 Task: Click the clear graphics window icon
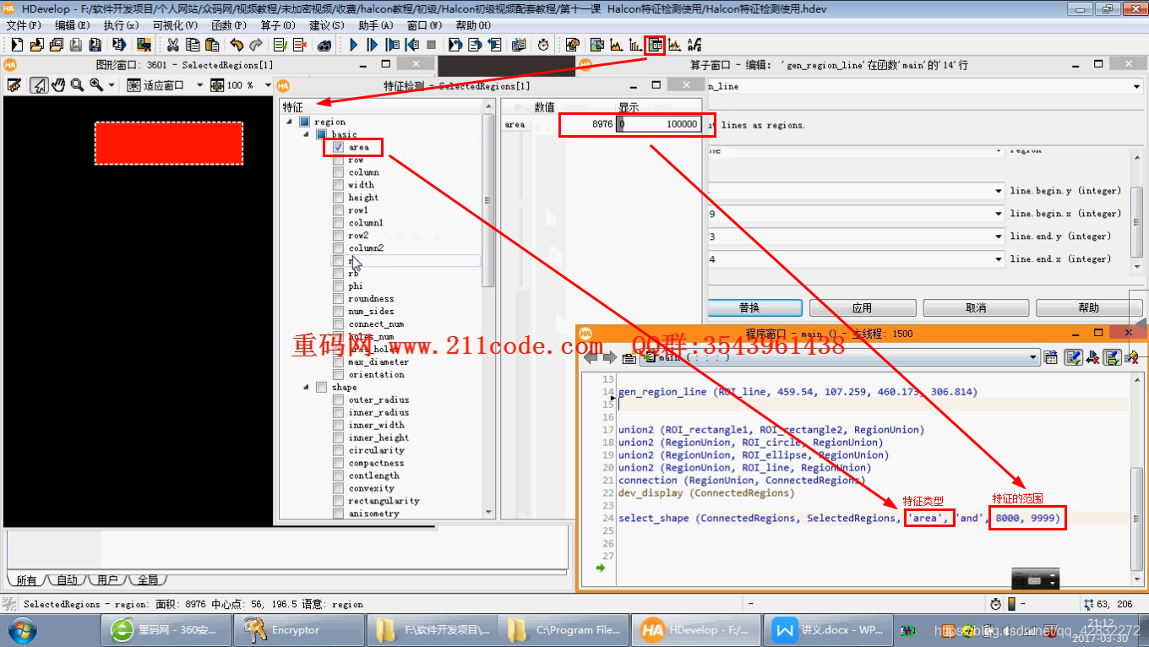[14, 84]
